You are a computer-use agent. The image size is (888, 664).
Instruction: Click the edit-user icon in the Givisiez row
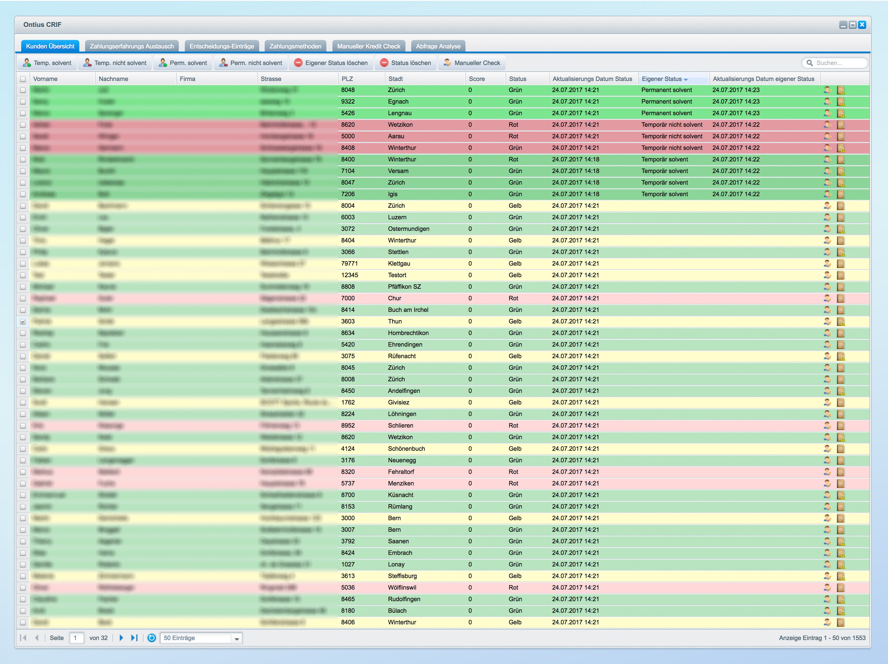(827, 403)
